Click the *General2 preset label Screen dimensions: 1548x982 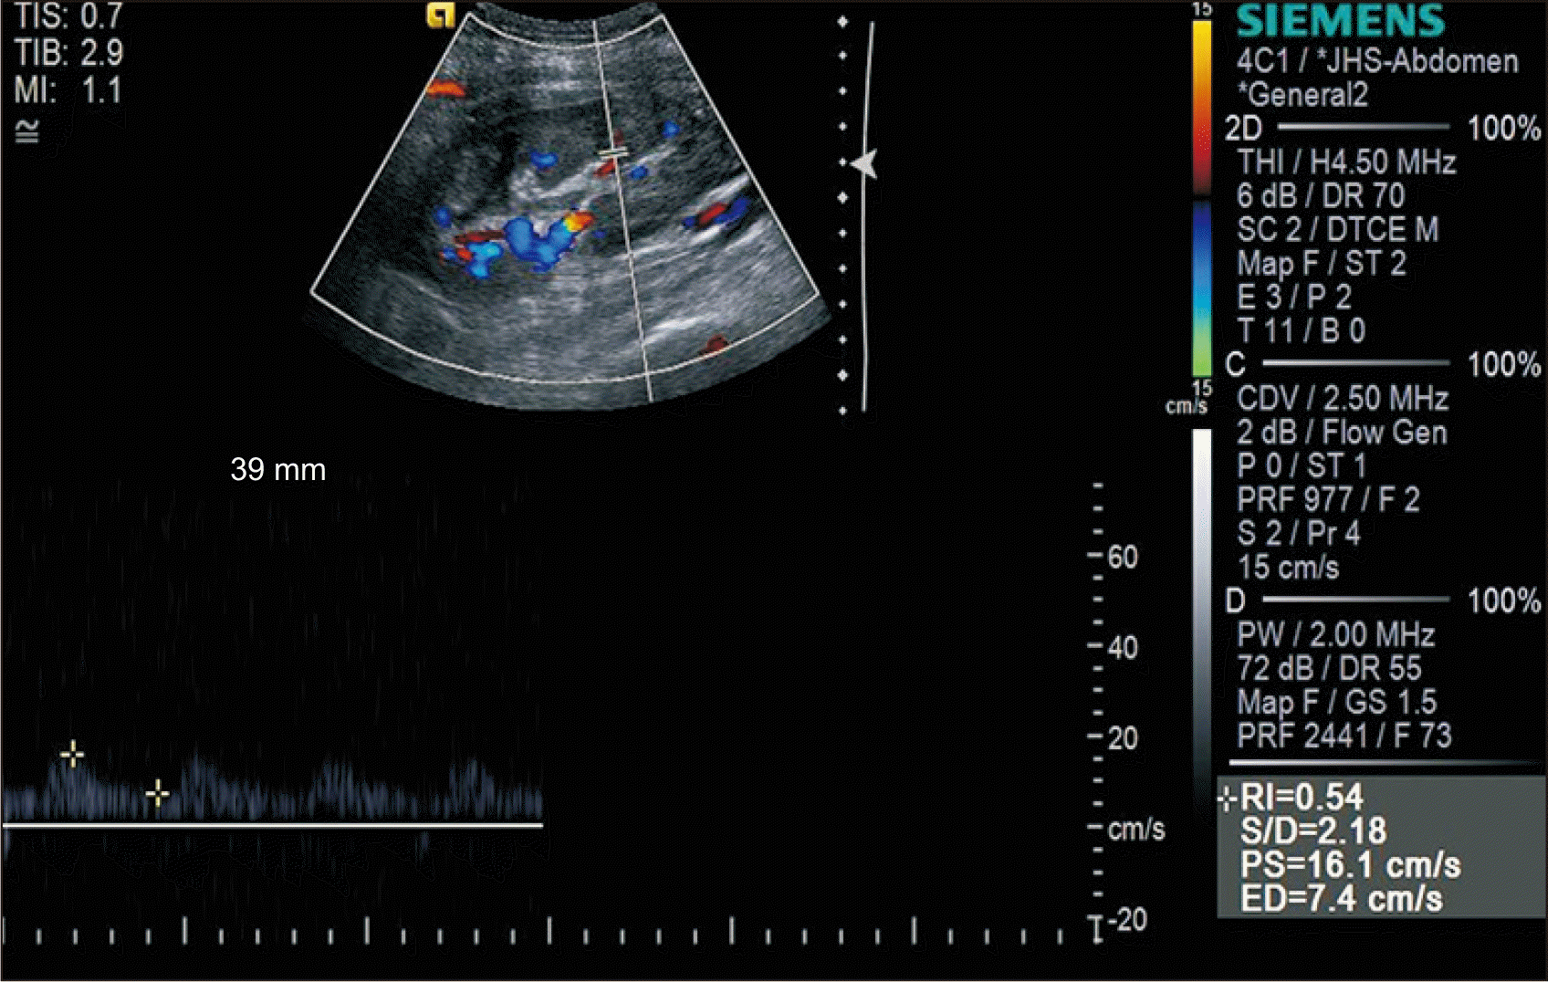pyautogui.click(x=1302, y=94)
